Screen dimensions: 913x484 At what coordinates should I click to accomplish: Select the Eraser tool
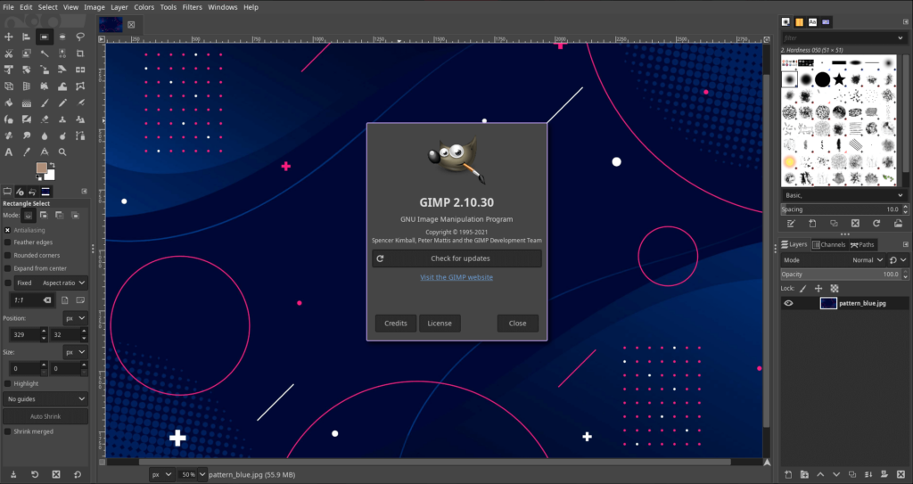coord(45,119)
